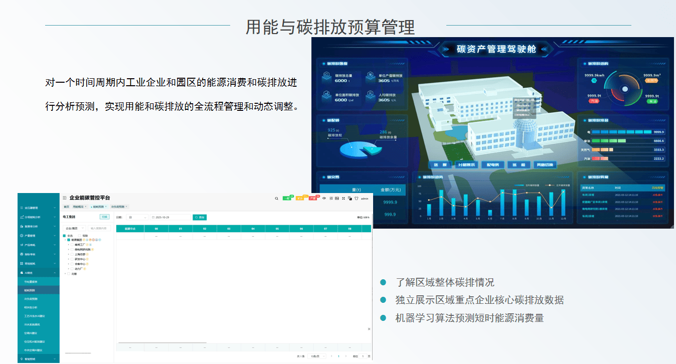Open the theme shirt icon
Image resolution: width=676 pixels, height=364 pixels.
tap(356, 198)
